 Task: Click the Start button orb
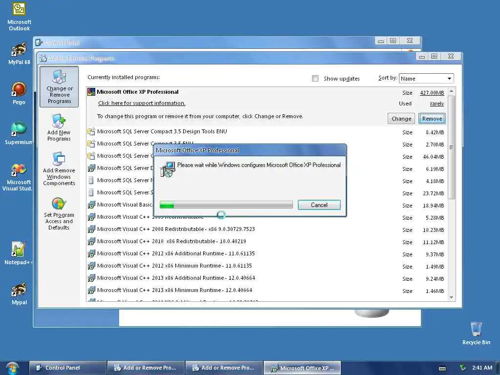[x=12, y=368]
